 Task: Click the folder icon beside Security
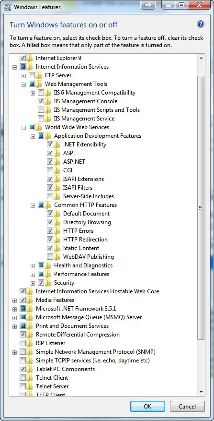point(48,282)
